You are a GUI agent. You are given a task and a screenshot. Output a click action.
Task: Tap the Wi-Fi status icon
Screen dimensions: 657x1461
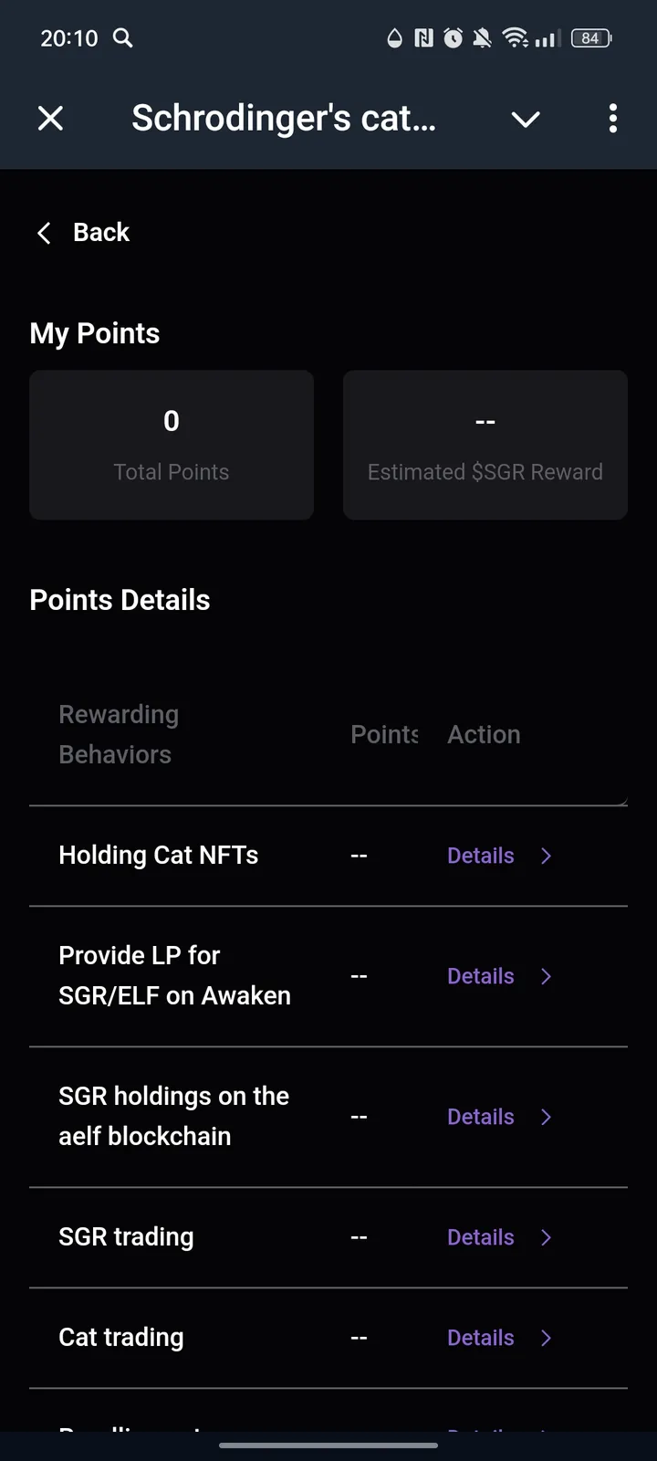click(515, 37)
